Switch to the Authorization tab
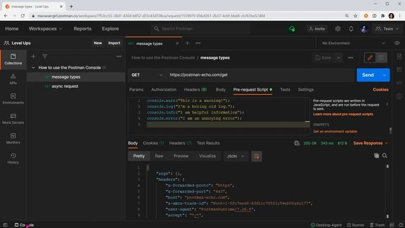The image size is (405, 228). point(164,89)
